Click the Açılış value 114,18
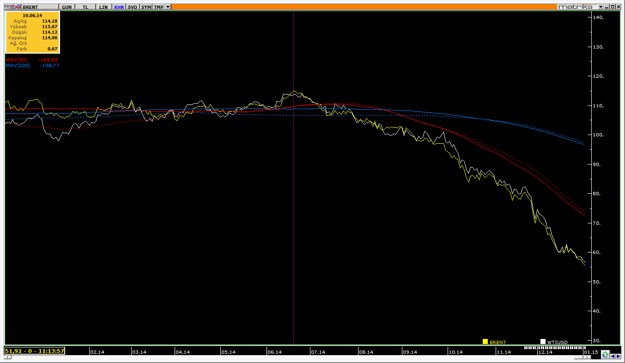Screen dimensions: 625x363 [49, 21]
